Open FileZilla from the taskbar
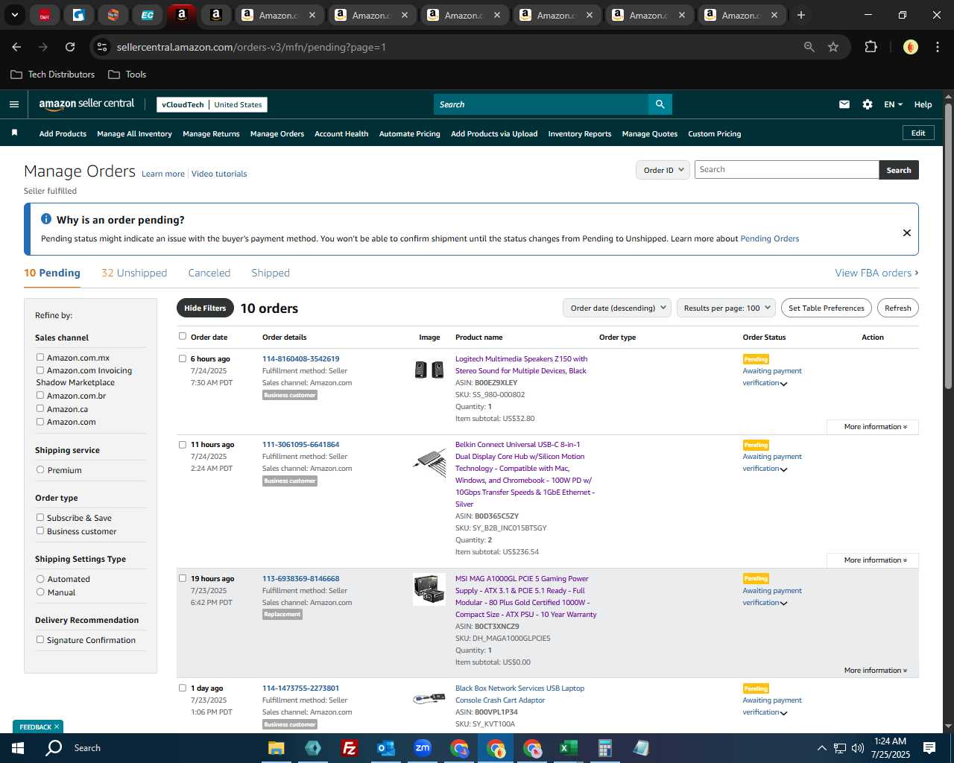Viewport: 954px width, 763px height. (x=349, y=748)
